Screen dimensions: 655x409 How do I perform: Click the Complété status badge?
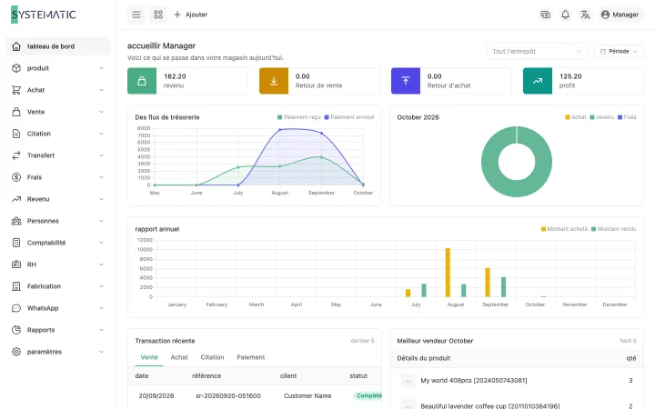pos(368,395)
